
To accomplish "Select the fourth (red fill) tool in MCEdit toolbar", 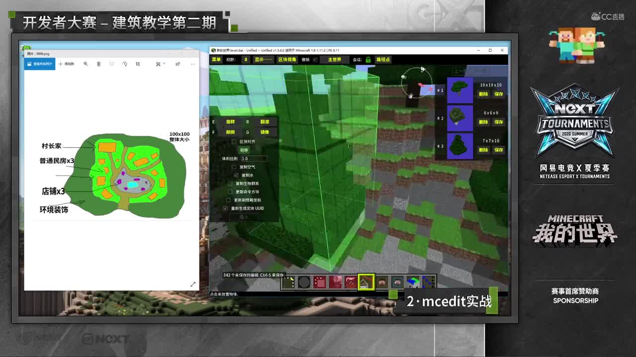I will 335,282.
